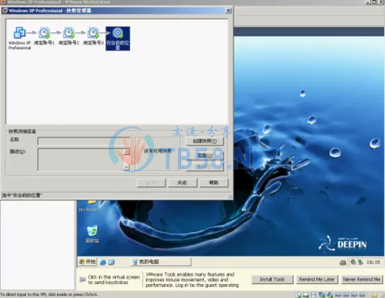Click the CD-ROM device icon in VMware status bar

298,295
